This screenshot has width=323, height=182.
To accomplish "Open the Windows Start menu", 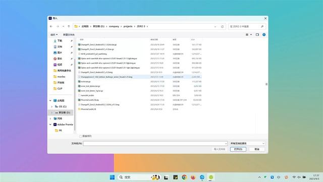I will [x=112, y=177].
